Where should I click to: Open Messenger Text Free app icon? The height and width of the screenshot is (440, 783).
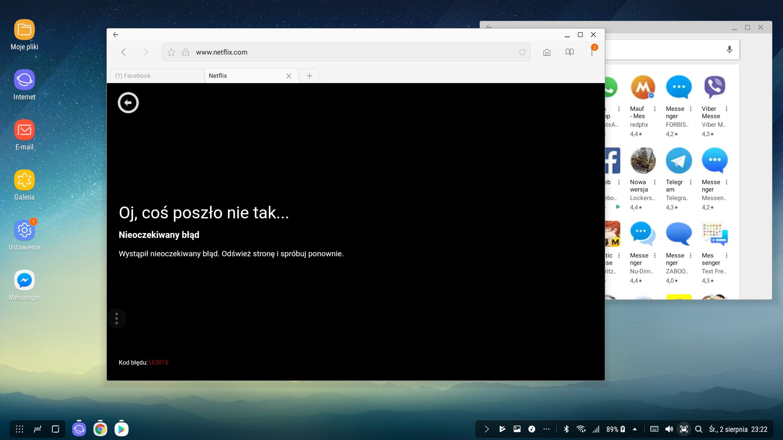pos(715,234)
